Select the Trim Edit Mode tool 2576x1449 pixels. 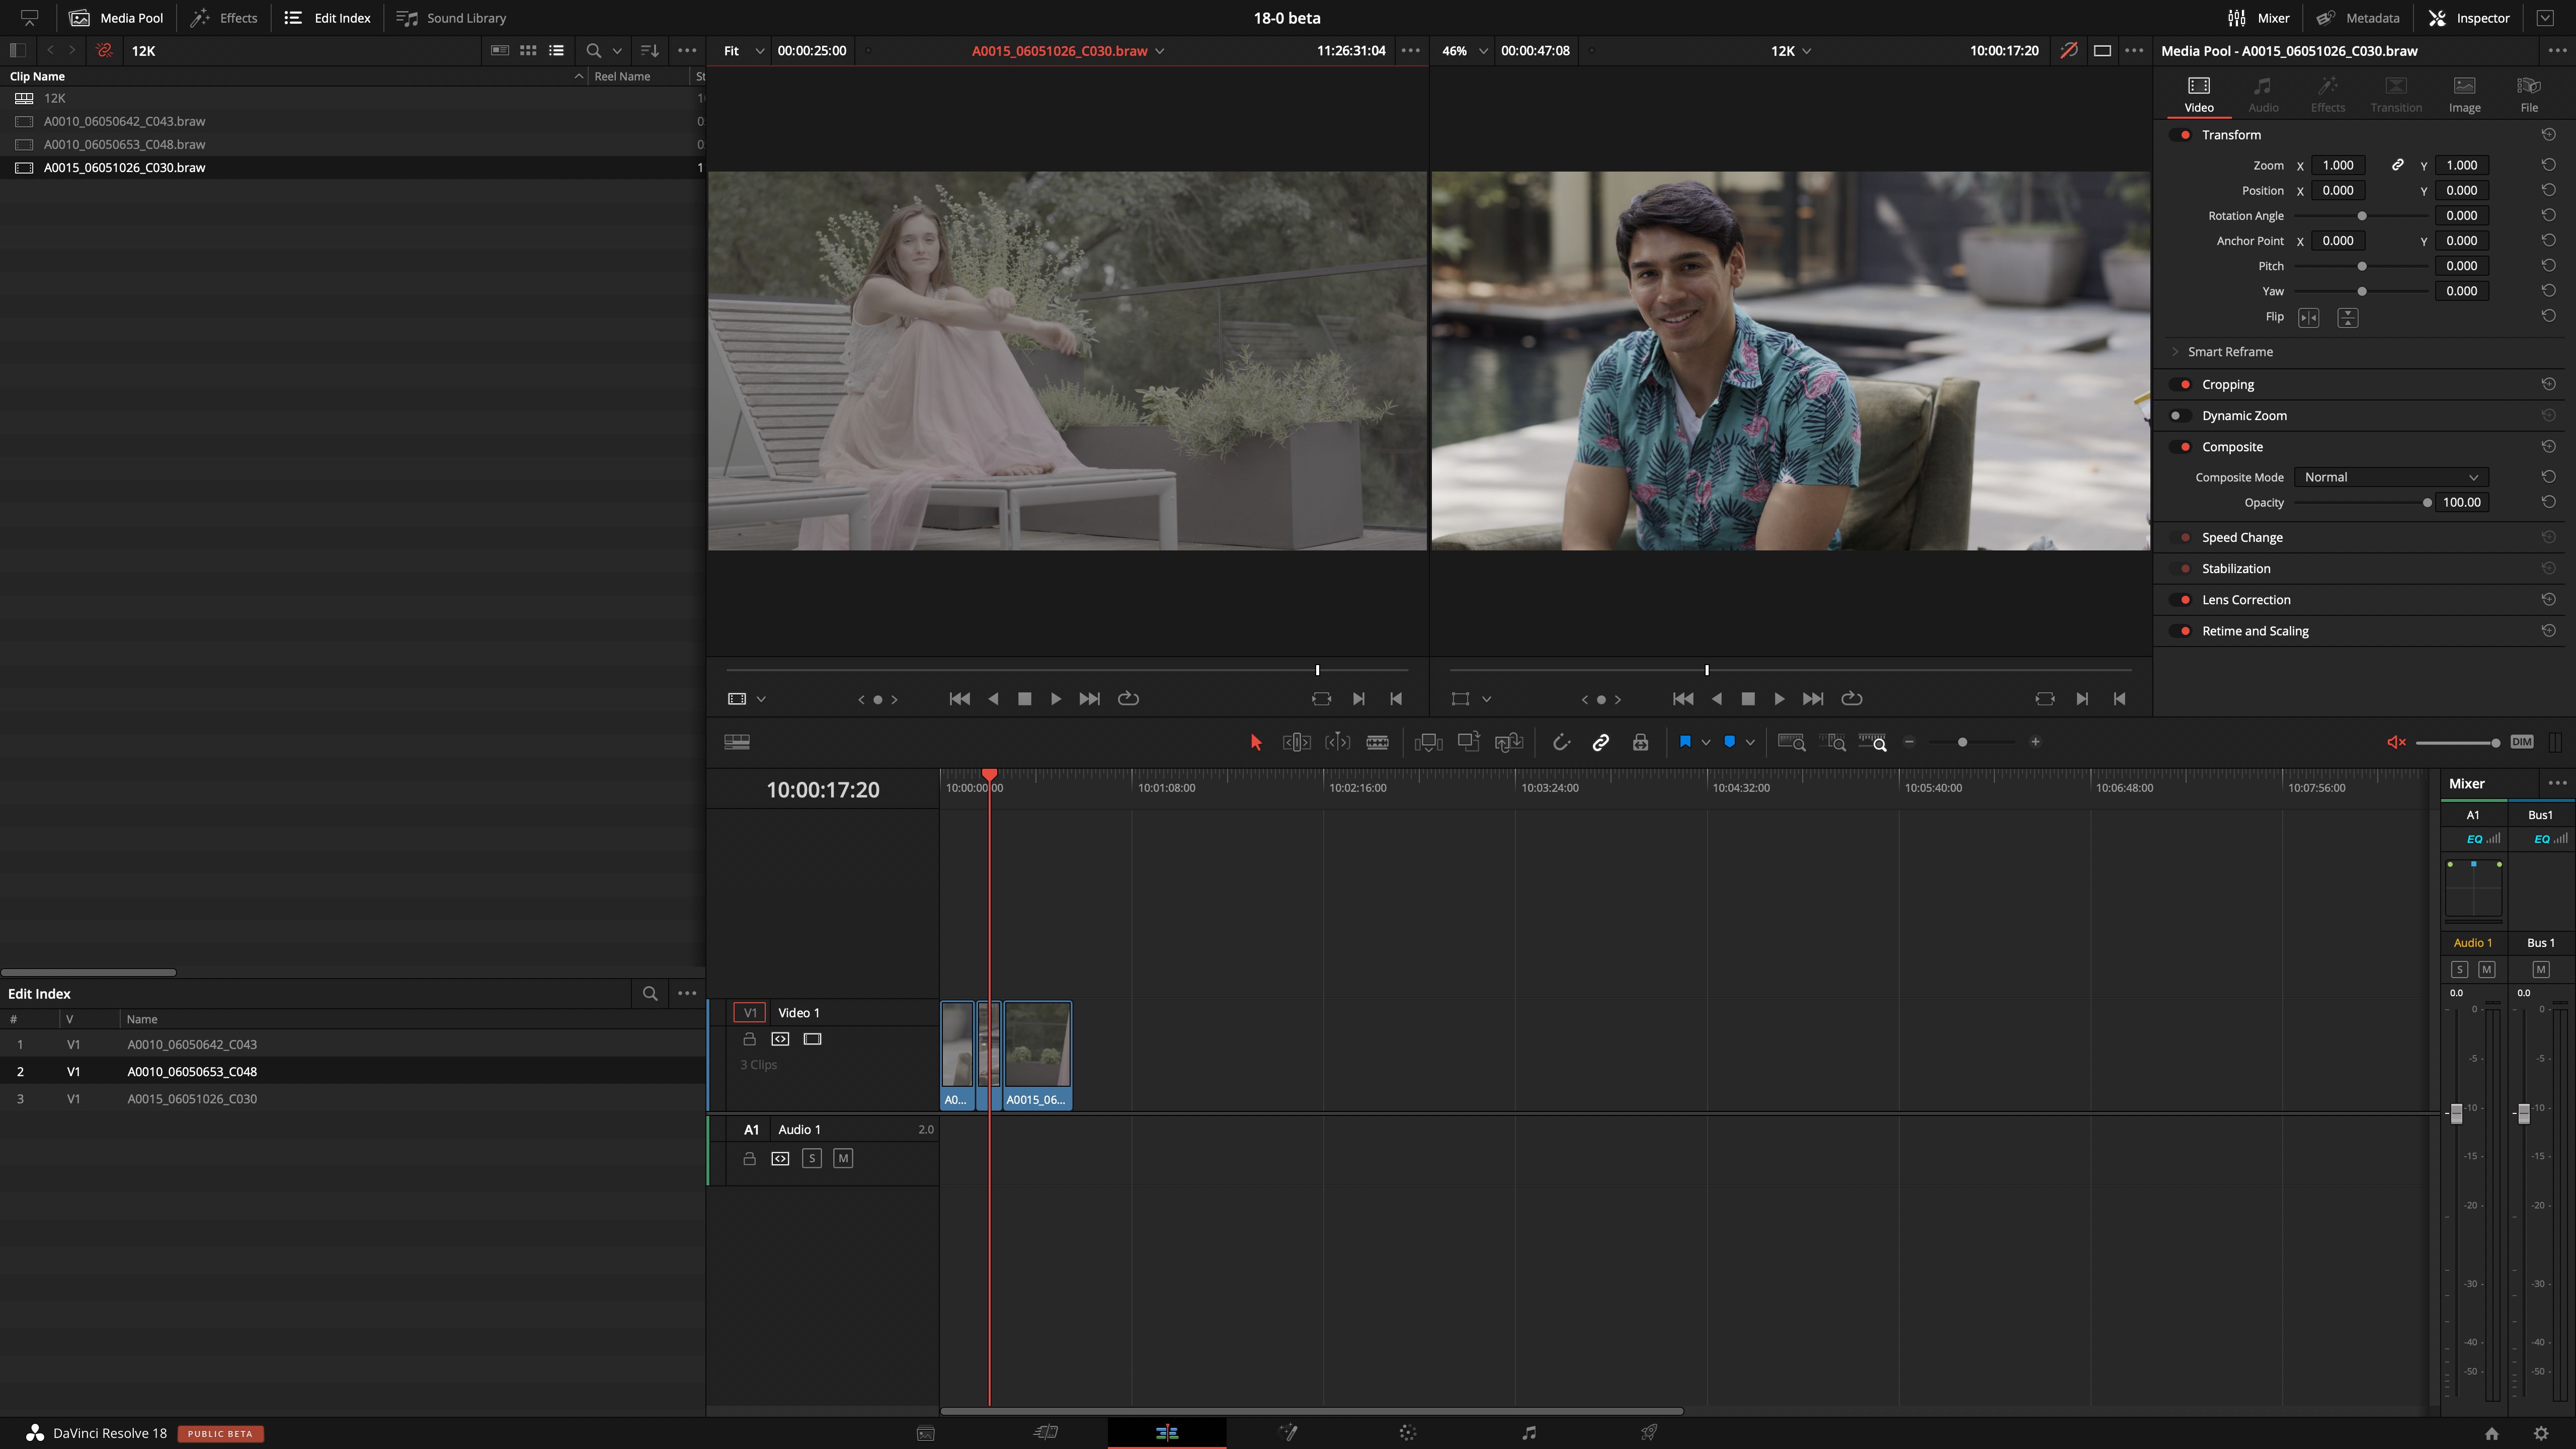(x=1296, y=742)
